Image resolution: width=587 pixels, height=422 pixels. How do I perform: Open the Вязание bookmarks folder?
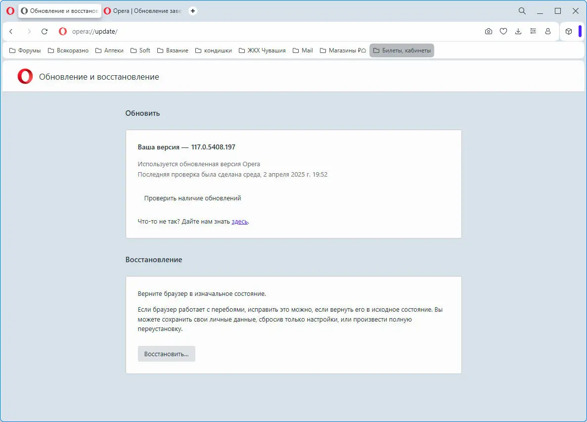tap(173, 50)
